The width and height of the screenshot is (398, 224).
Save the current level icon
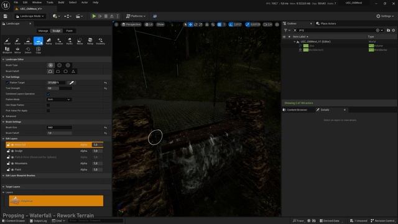tap(6, 16)
